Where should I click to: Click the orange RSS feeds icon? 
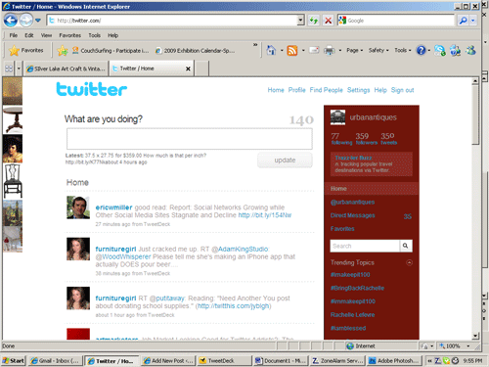(x=292, y=51)
